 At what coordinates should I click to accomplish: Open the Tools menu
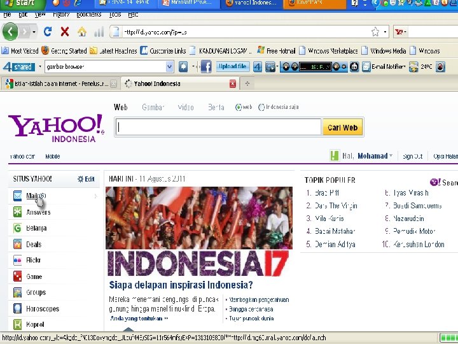point(115,15)
